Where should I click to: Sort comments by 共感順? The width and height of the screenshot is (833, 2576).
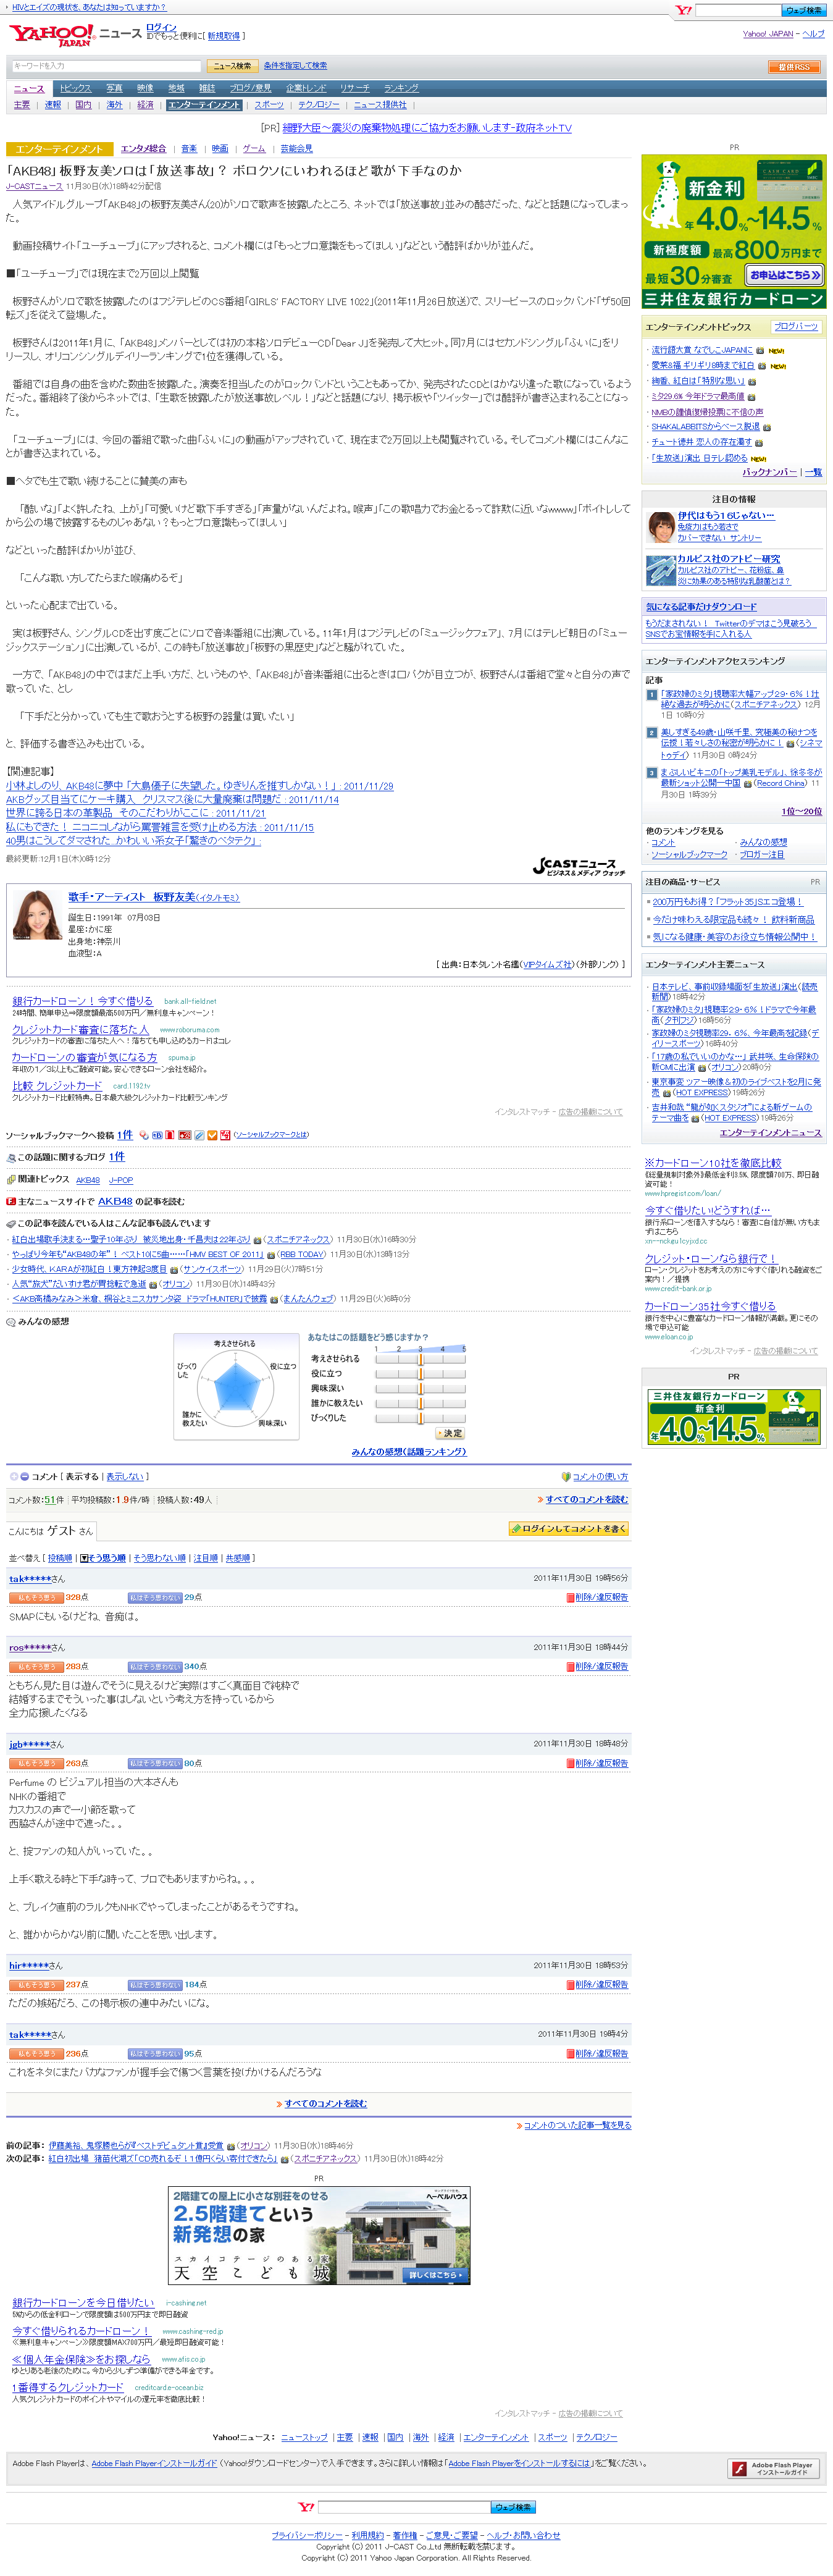[238, 1558]
